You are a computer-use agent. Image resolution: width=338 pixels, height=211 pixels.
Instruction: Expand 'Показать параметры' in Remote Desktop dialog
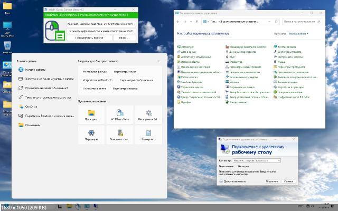click(234, 180)
